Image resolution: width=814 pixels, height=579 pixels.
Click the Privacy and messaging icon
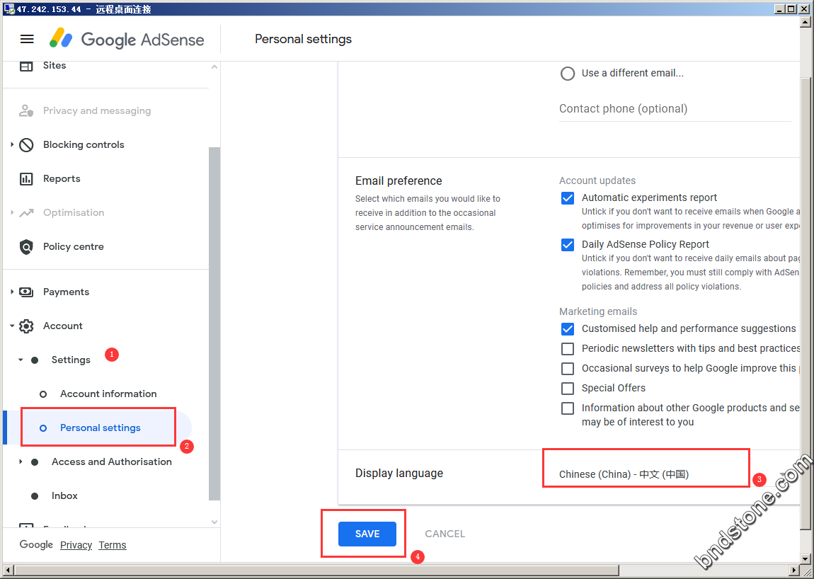(x=26, y=110)
